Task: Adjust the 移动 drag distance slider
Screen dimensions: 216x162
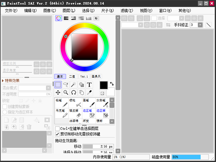Action: tap(98, 146)
